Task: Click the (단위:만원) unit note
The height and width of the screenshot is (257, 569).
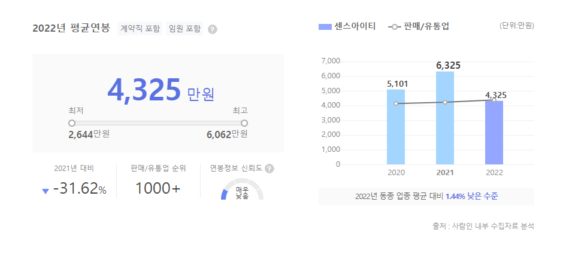Action: click(x=517, y=26)
